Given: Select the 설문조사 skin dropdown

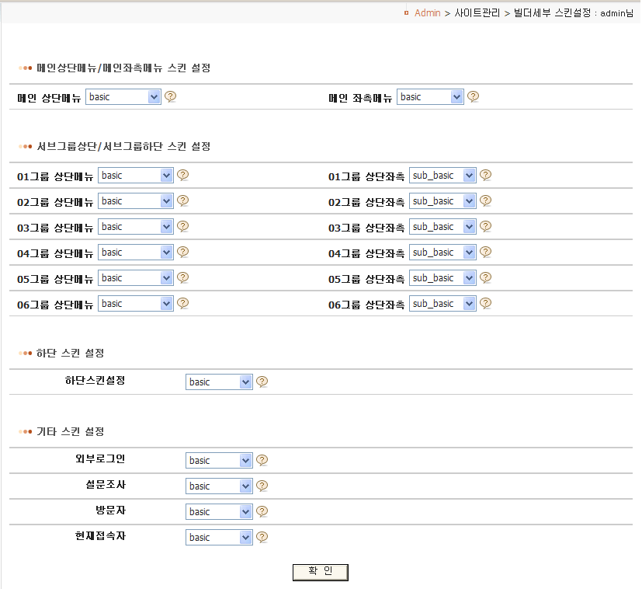Looking at the screenshot, I should point(219,486).
